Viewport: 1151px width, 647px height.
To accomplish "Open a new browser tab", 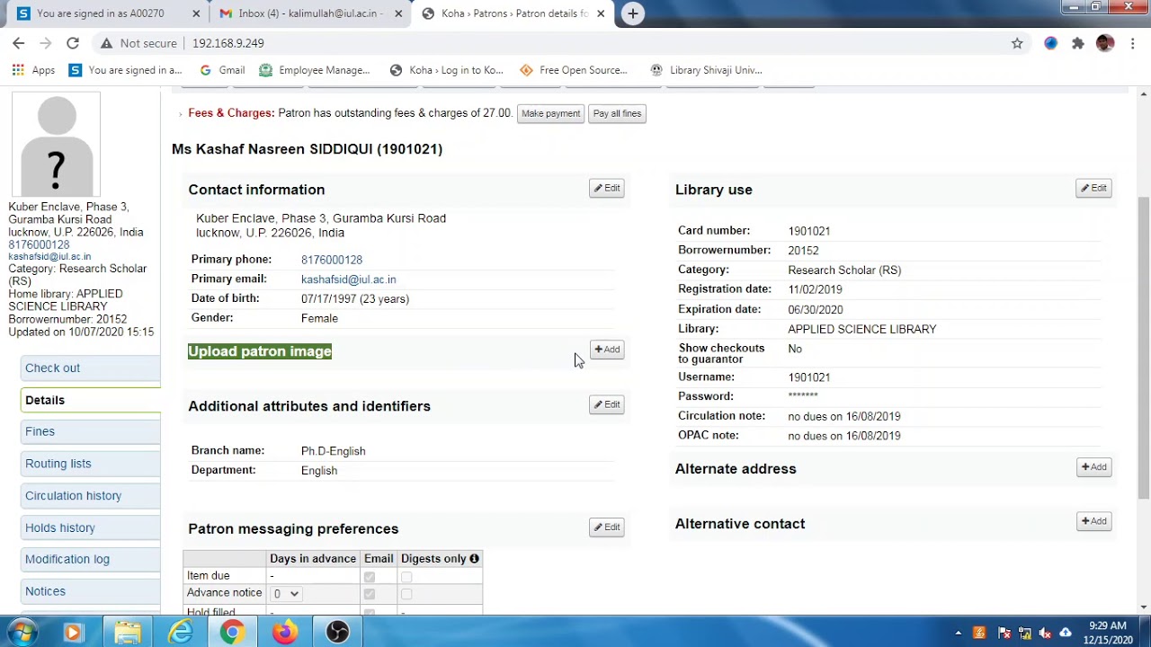I will [633, 13].
